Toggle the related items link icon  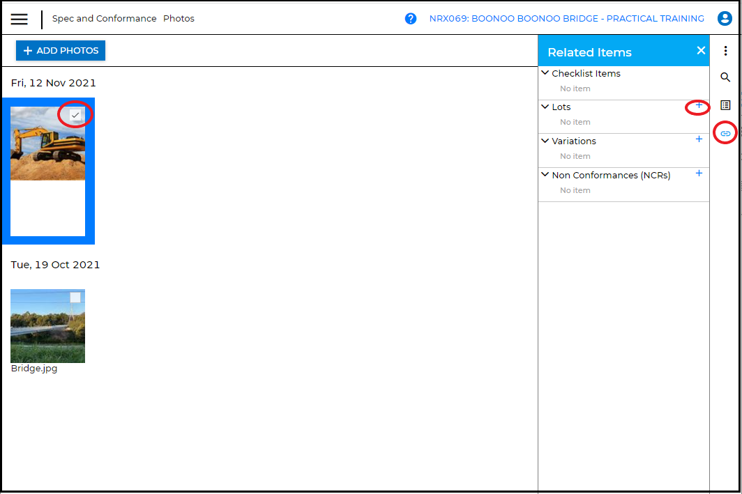(725, 133)
